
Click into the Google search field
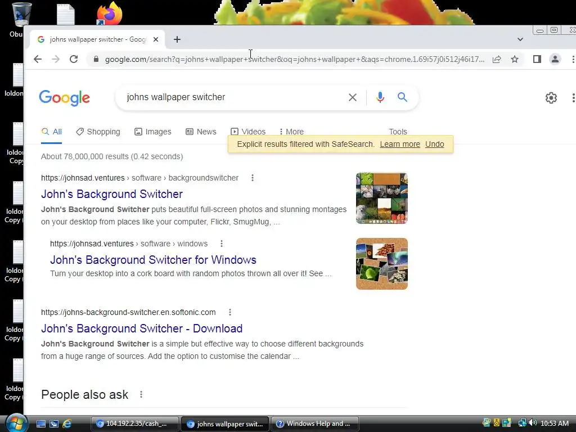coord(235,97)
